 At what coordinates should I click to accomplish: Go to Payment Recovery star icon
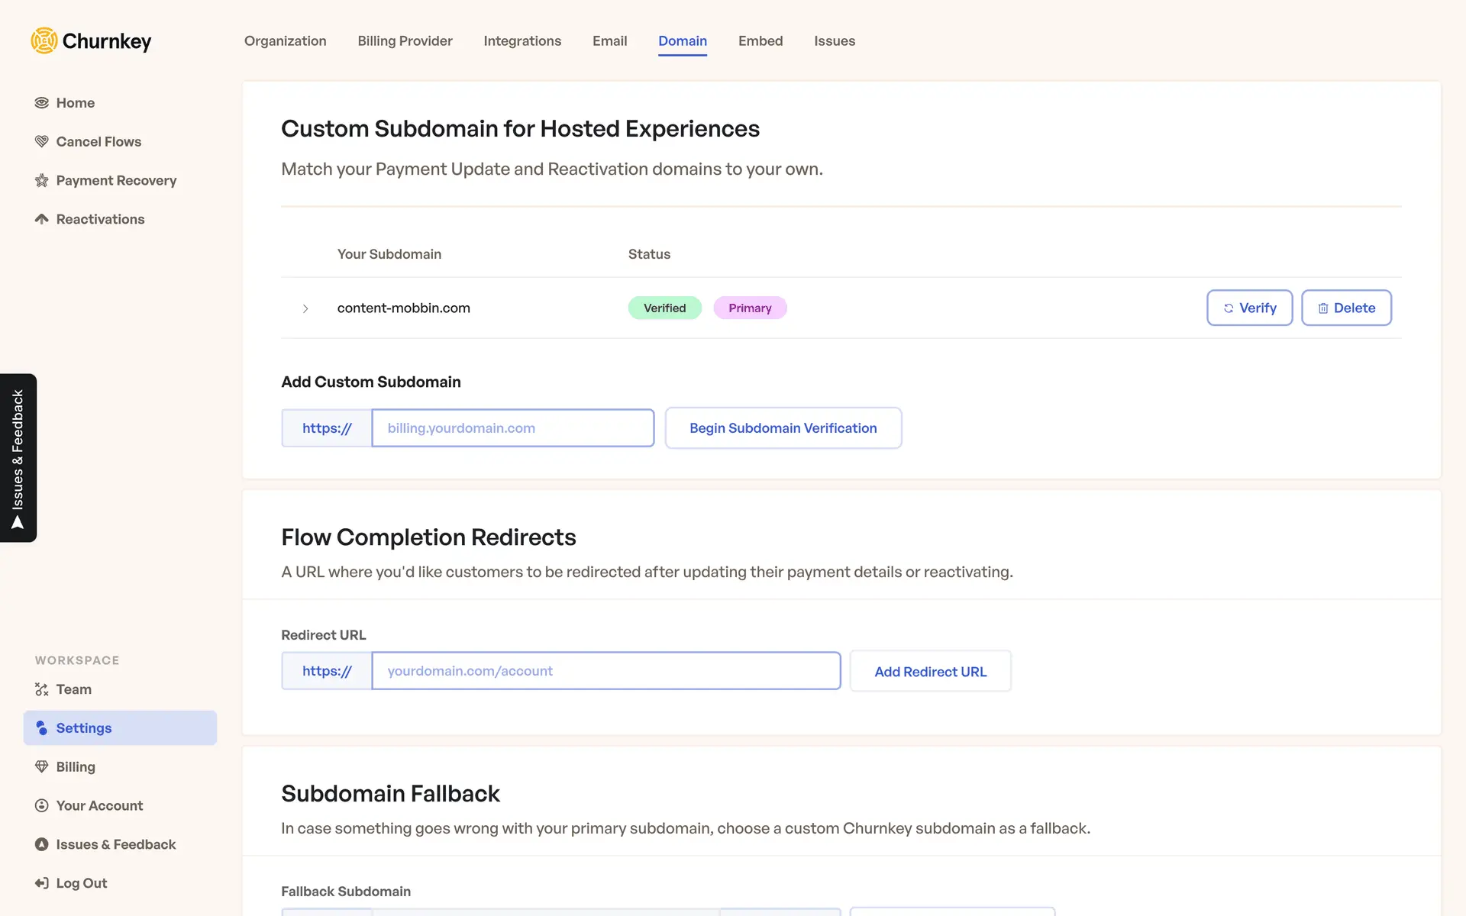tap(42, 181)
